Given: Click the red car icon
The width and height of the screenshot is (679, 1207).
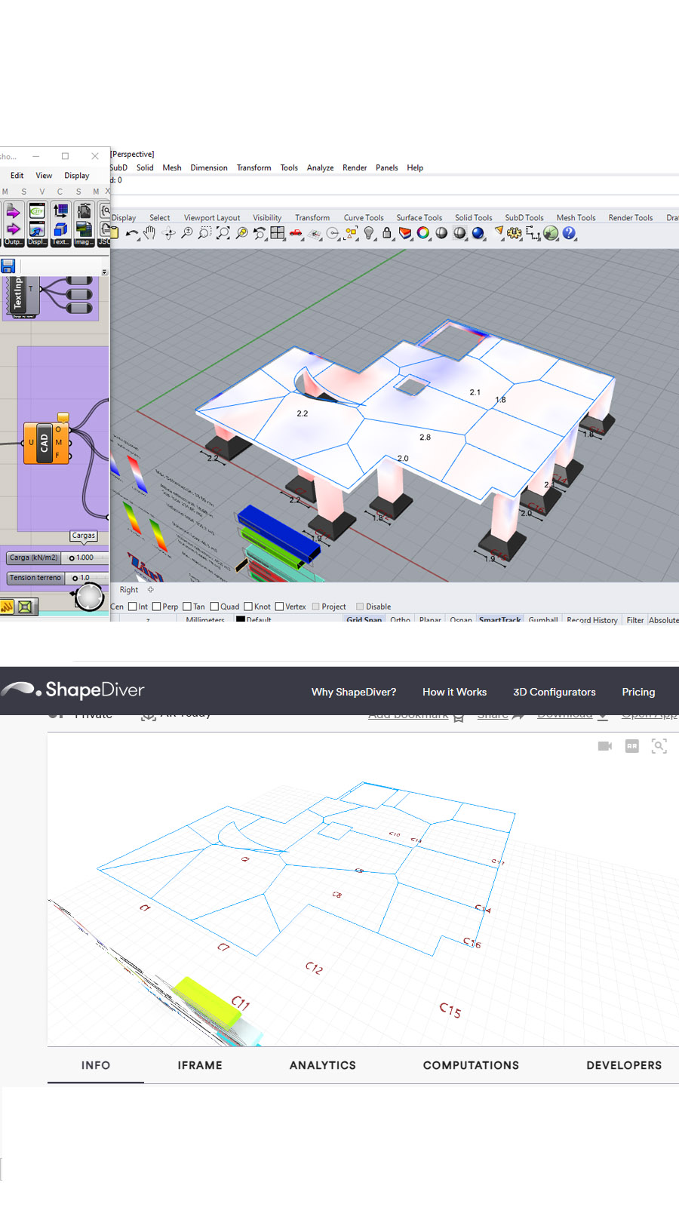Looking at the screenshot, I should pyautogui.click(x=296, y=234).
